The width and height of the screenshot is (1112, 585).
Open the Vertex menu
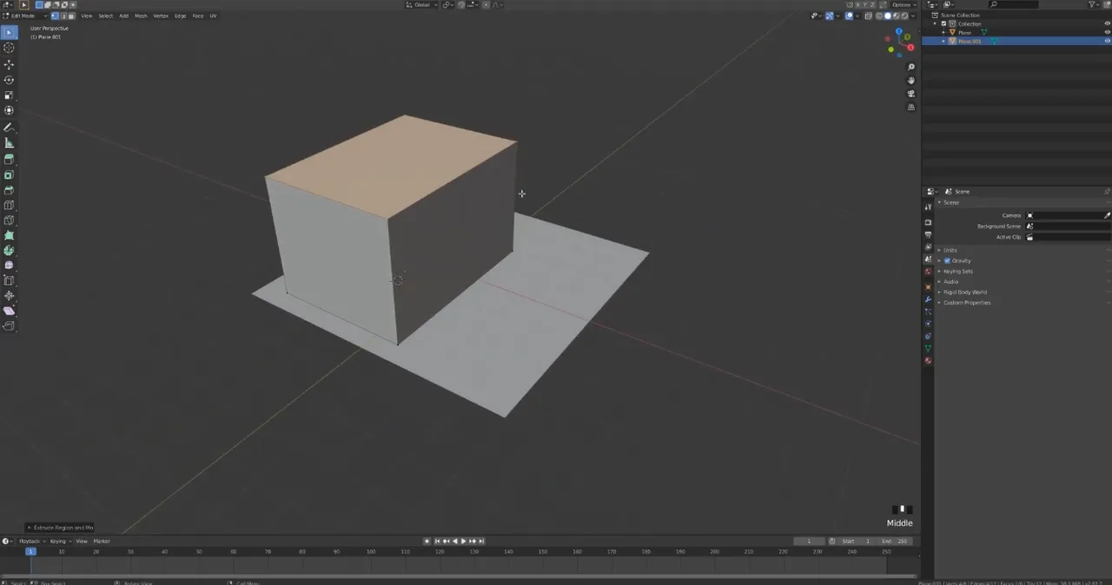[161, 16]
